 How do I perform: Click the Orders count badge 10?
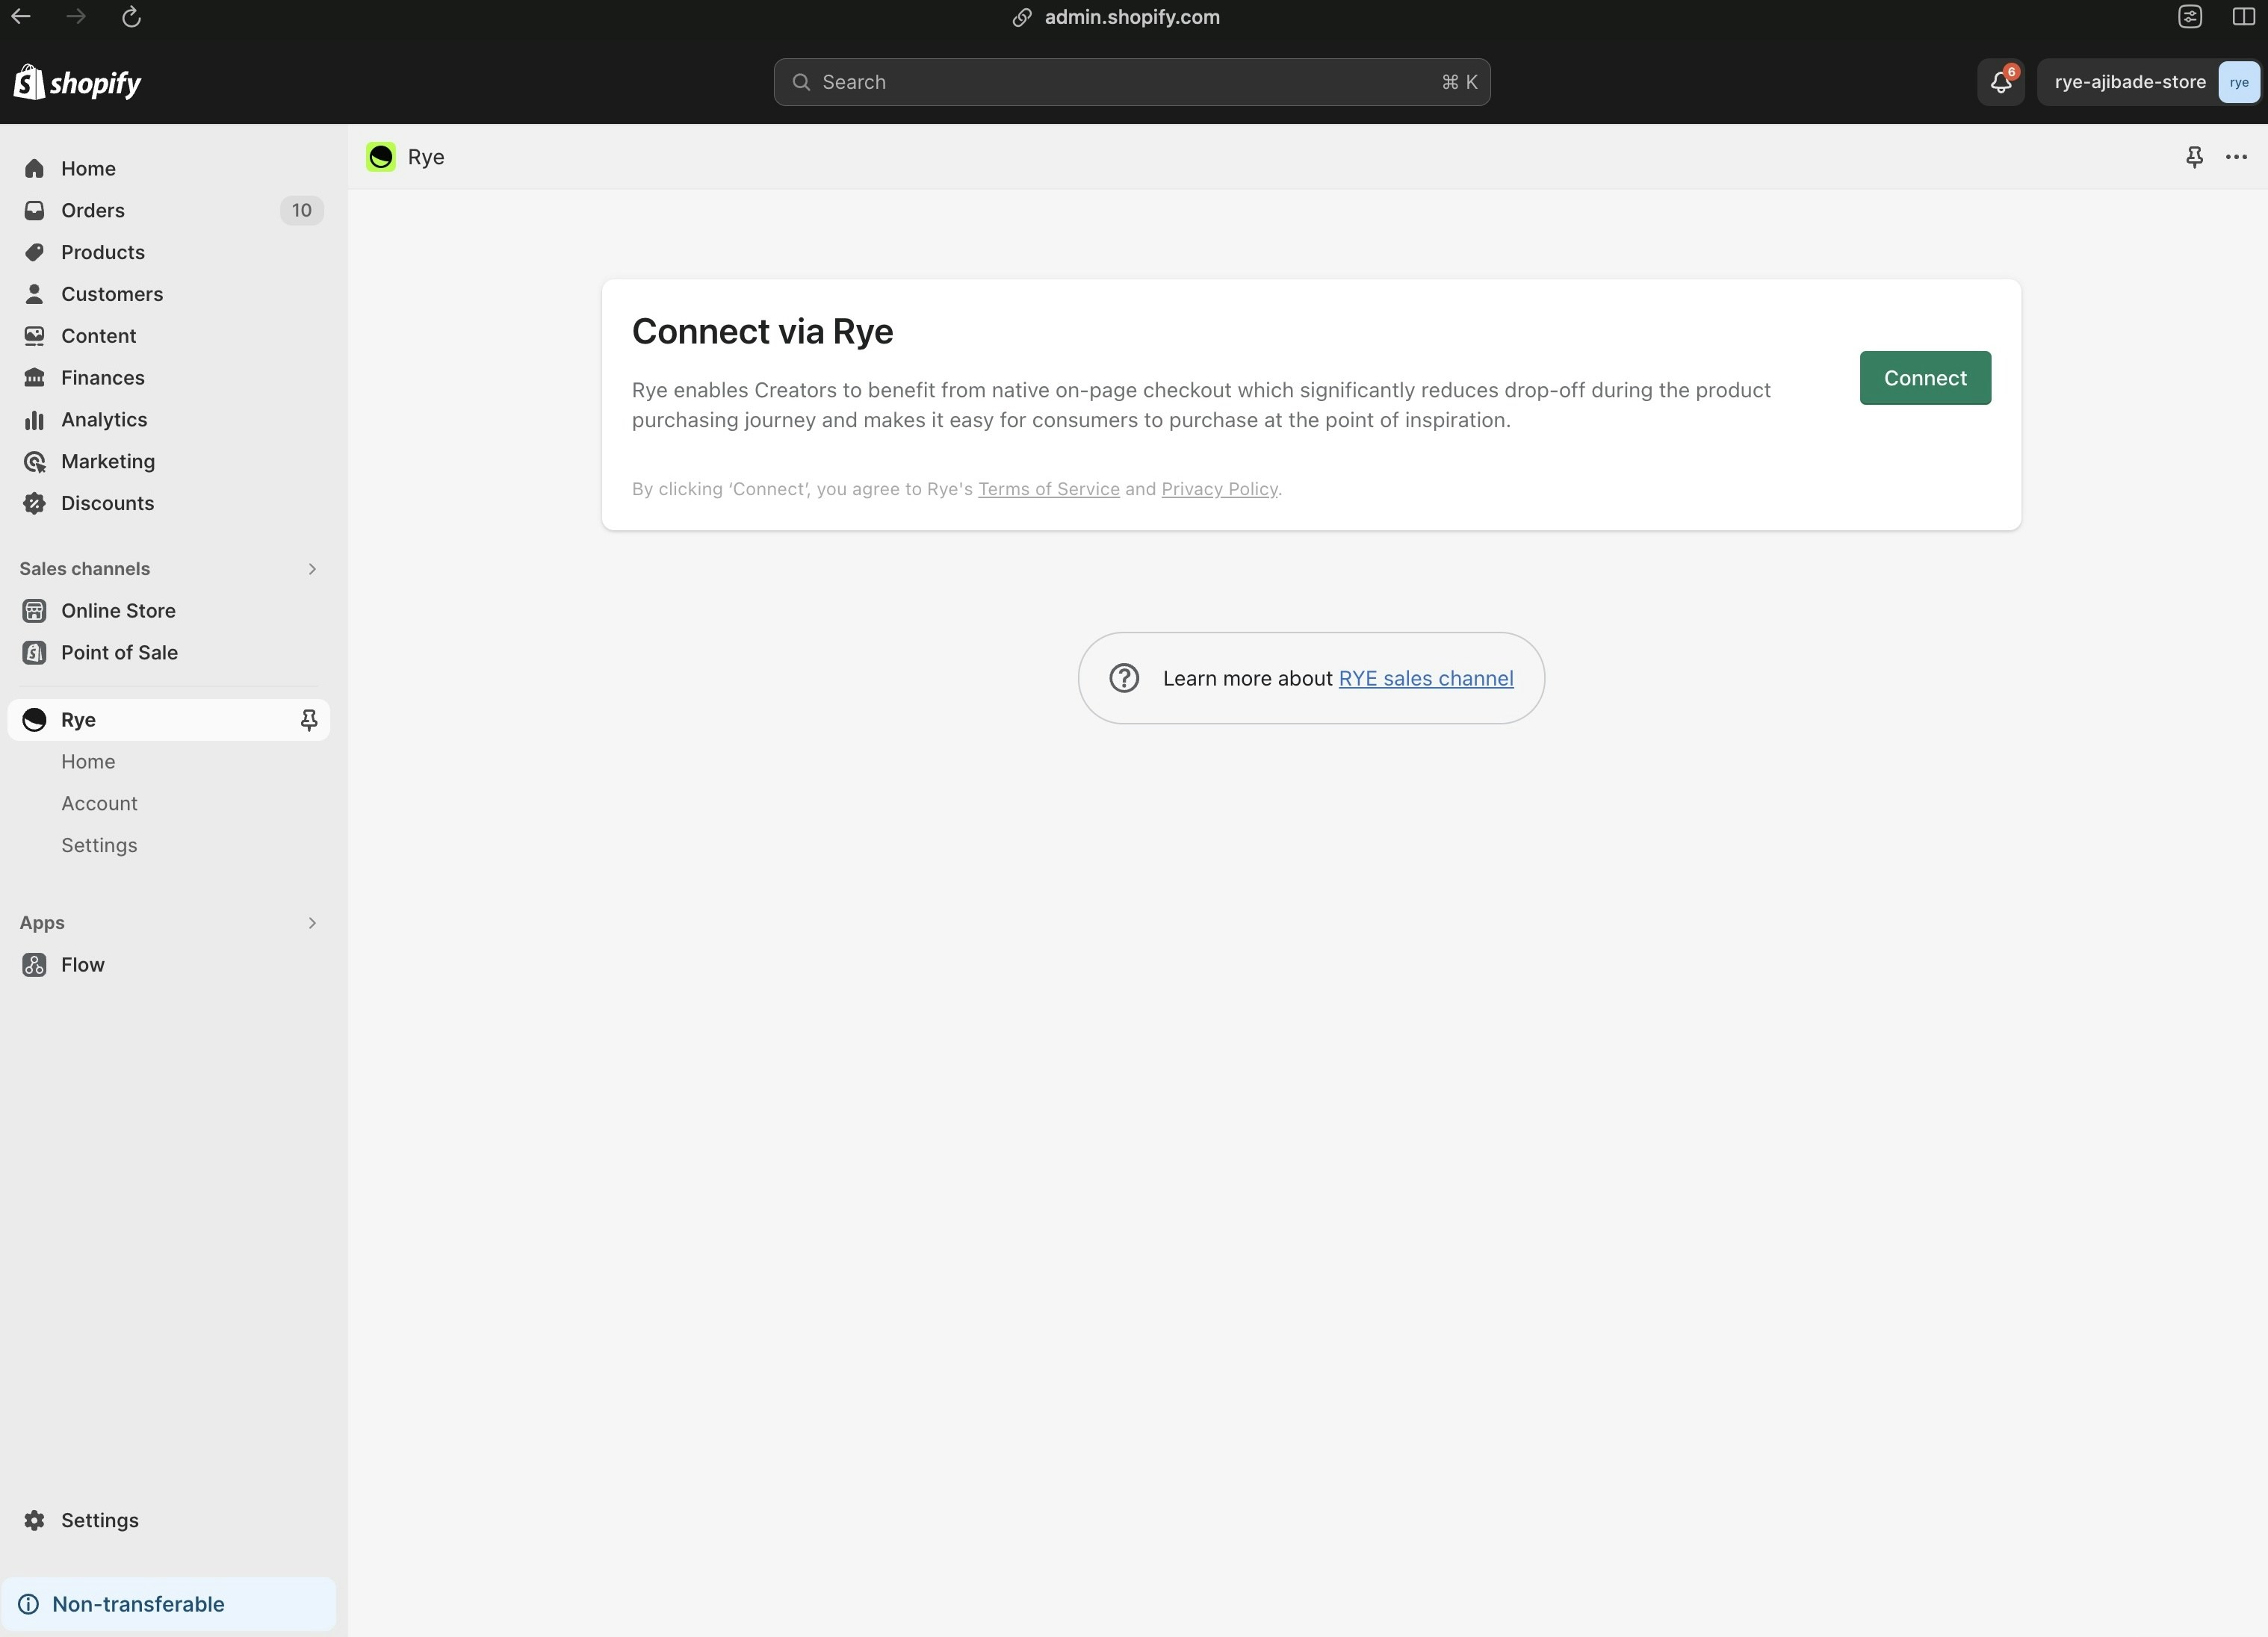coord(301,211)
